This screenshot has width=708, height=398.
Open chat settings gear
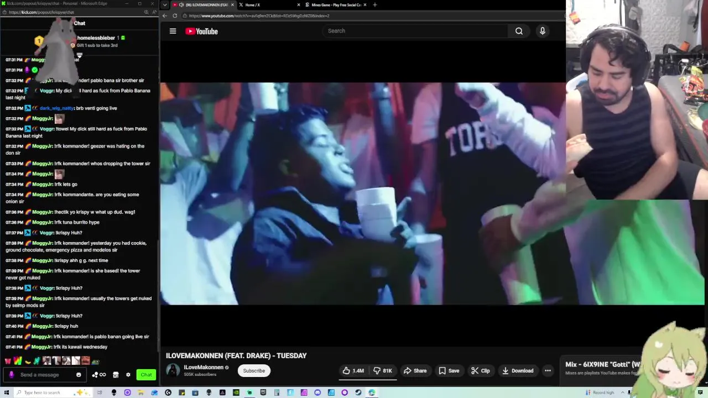pos(128,375)
